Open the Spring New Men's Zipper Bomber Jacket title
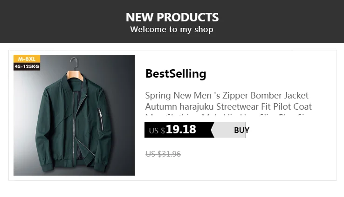Image resolution: width=344 pixels, height=197 pixels. point(227,96)
